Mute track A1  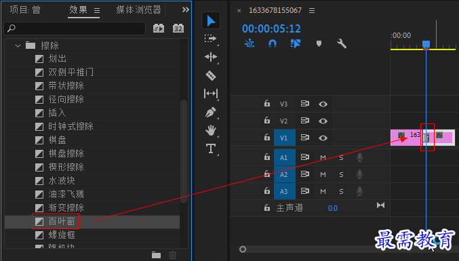click(x=323, y=158)
